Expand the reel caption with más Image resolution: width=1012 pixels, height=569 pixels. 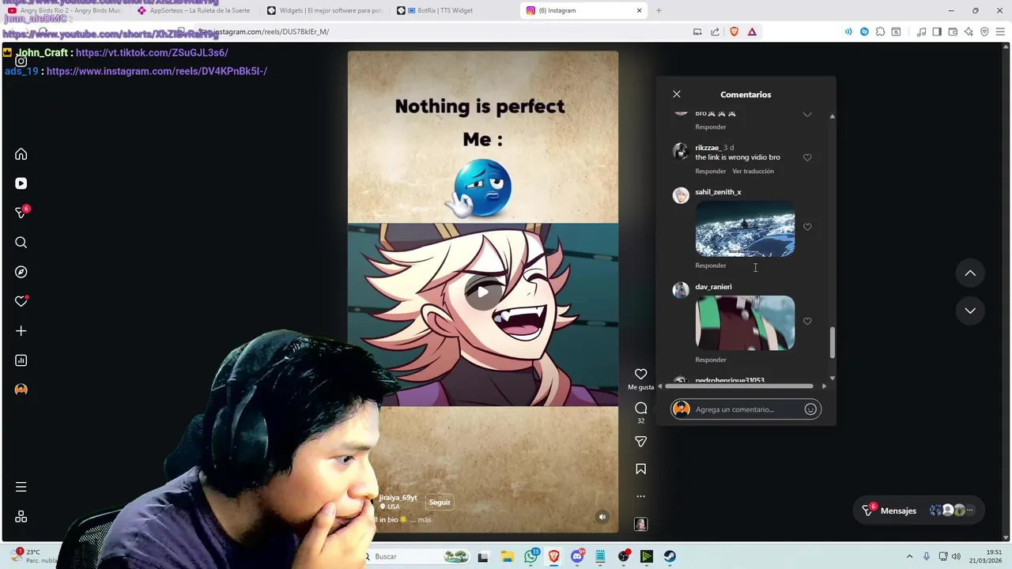[425, 519]
